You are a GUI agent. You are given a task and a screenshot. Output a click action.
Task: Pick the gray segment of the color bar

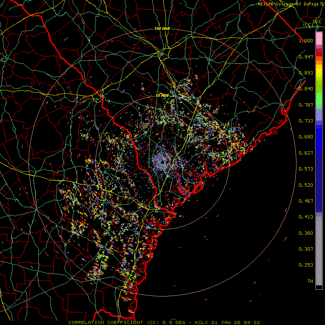319,251
